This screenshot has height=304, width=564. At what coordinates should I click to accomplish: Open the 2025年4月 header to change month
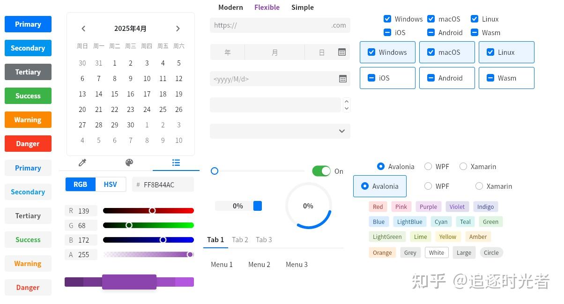pyautogui.click(x=130, y=29)
